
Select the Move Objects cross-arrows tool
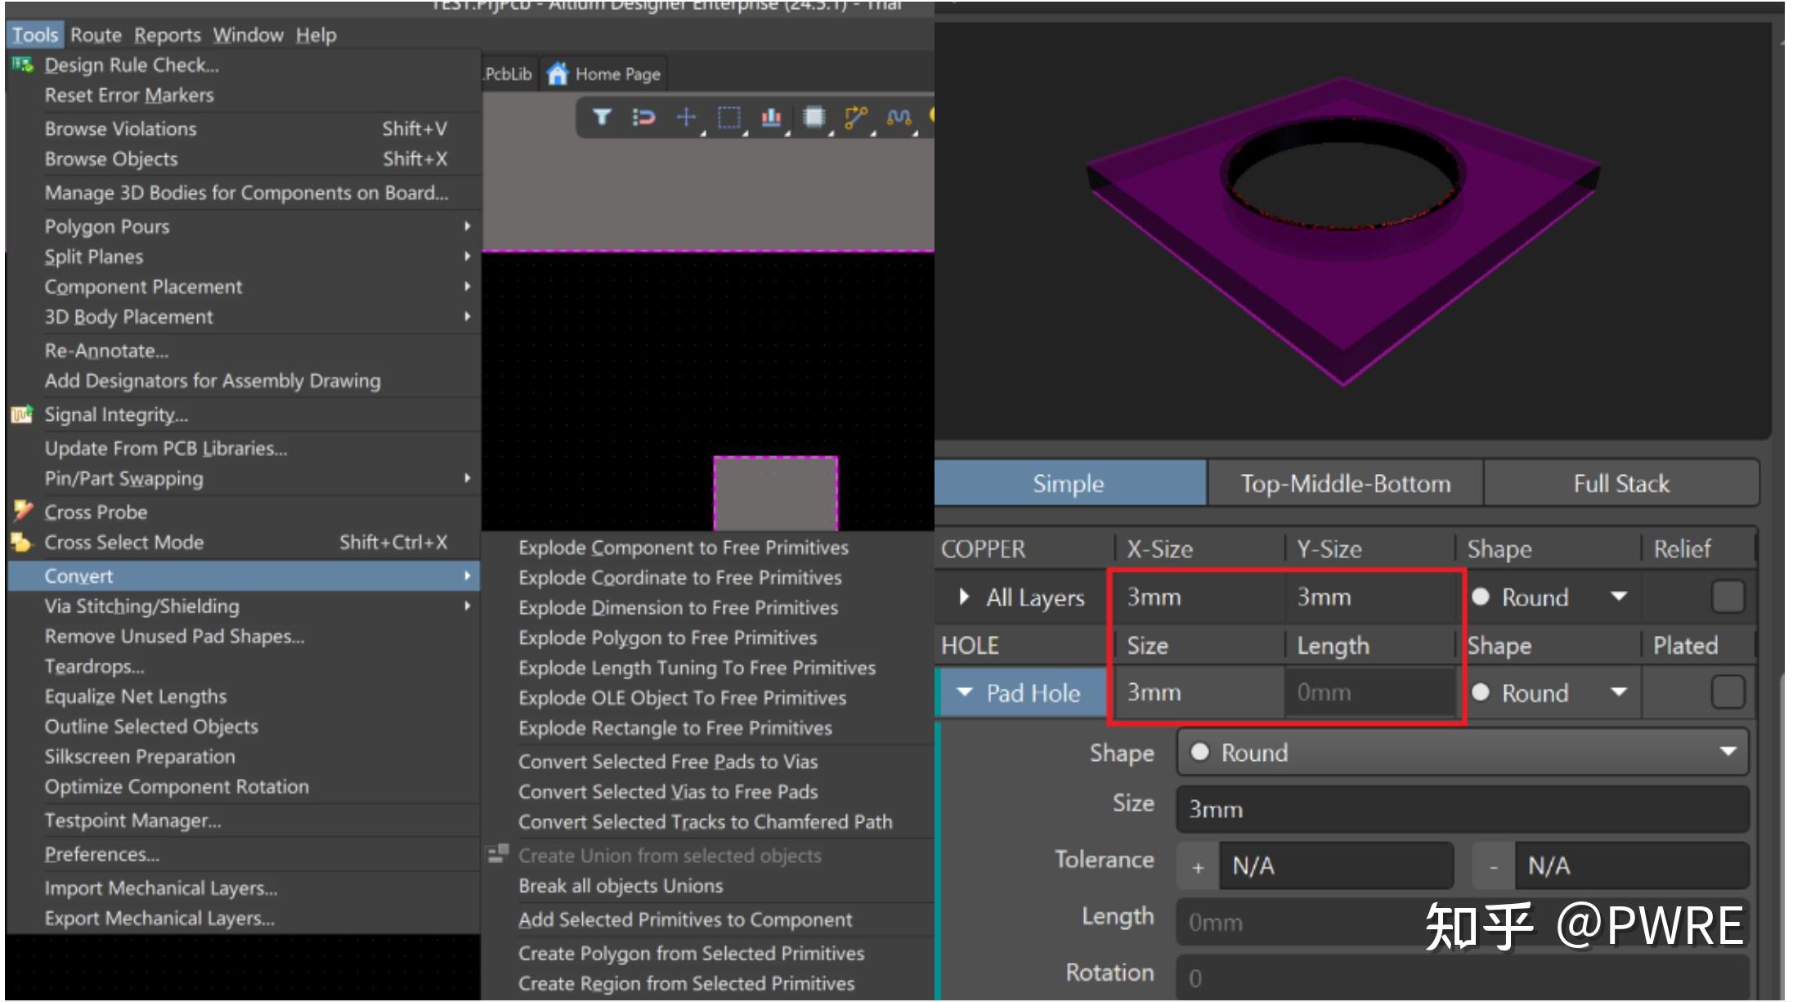[686, 118]
